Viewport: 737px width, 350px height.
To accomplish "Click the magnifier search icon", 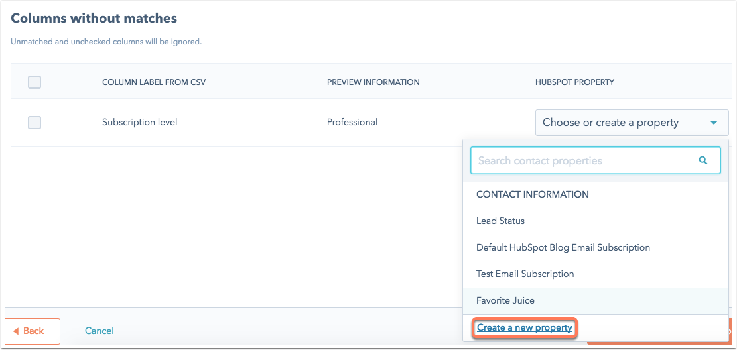I will pos(703,160).
